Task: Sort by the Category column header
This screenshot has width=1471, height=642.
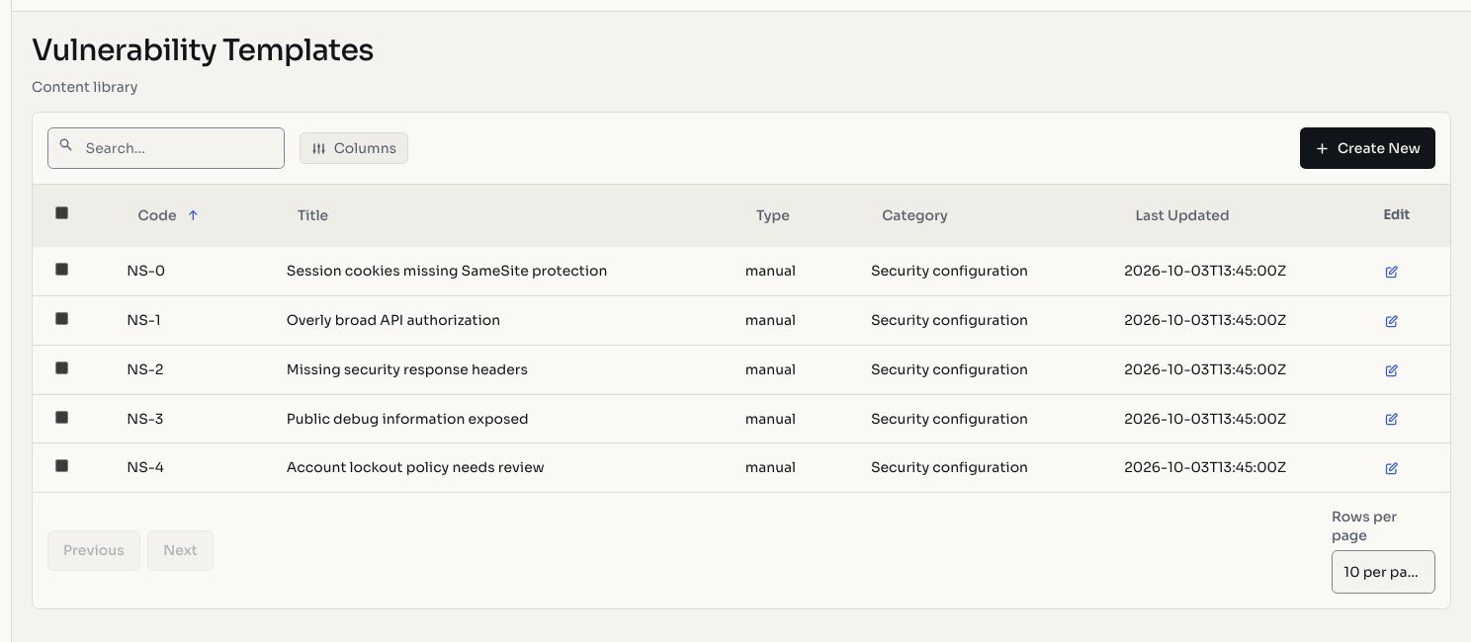Action: [x=914, y=215]
